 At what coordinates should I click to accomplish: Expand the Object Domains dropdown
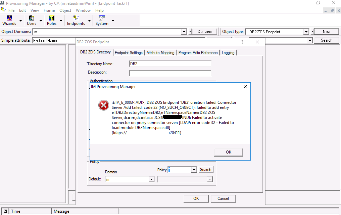click(184, 32)
